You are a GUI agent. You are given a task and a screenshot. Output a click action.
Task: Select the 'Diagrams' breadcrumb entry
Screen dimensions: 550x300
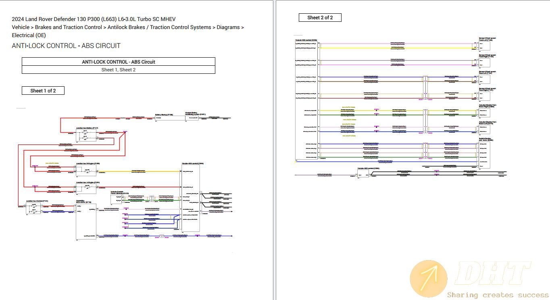pyautogui.click(x=228, y=27)
